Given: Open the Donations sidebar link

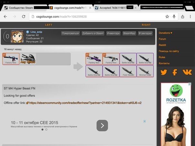Looking at the screenshot, I should (165, 33).
